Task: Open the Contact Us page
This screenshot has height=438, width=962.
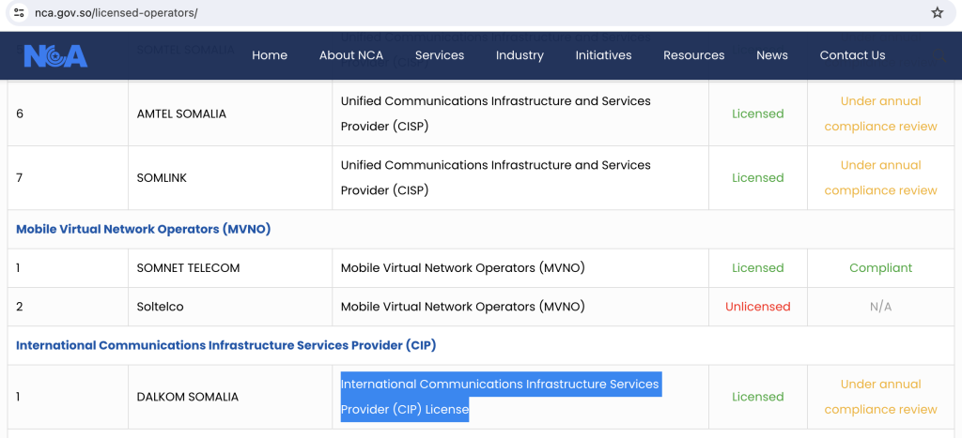Action: pyautogui.click(x=852, y=55)
